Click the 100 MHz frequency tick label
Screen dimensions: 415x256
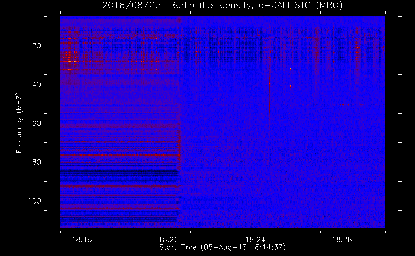point(35,201)
